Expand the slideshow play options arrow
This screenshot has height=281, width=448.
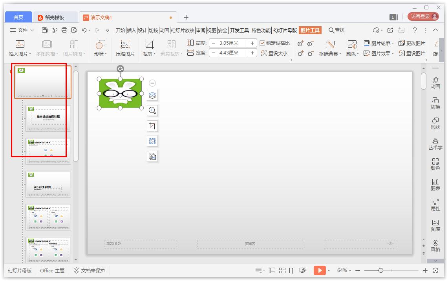(x=329, y=270)
